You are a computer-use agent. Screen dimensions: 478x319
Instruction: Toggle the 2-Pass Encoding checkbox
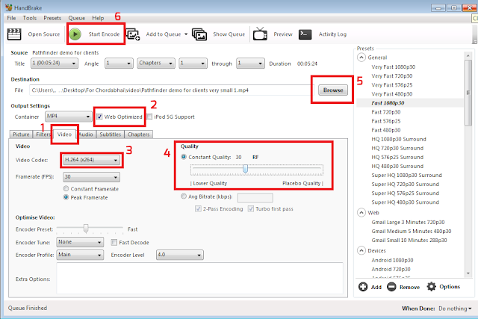coord(198,208)
